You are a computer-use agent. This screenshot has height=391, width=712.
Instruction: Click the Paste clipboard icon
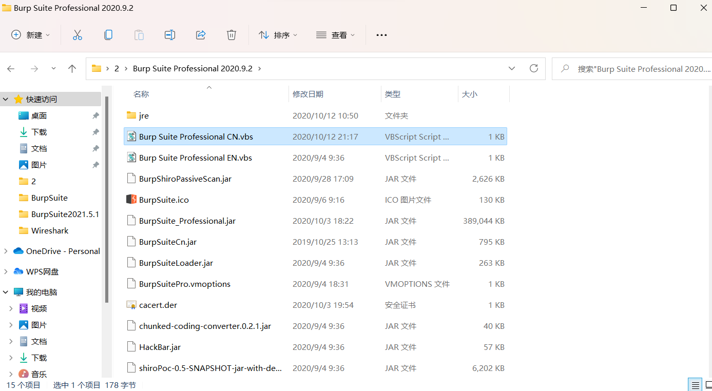(139, 35)
